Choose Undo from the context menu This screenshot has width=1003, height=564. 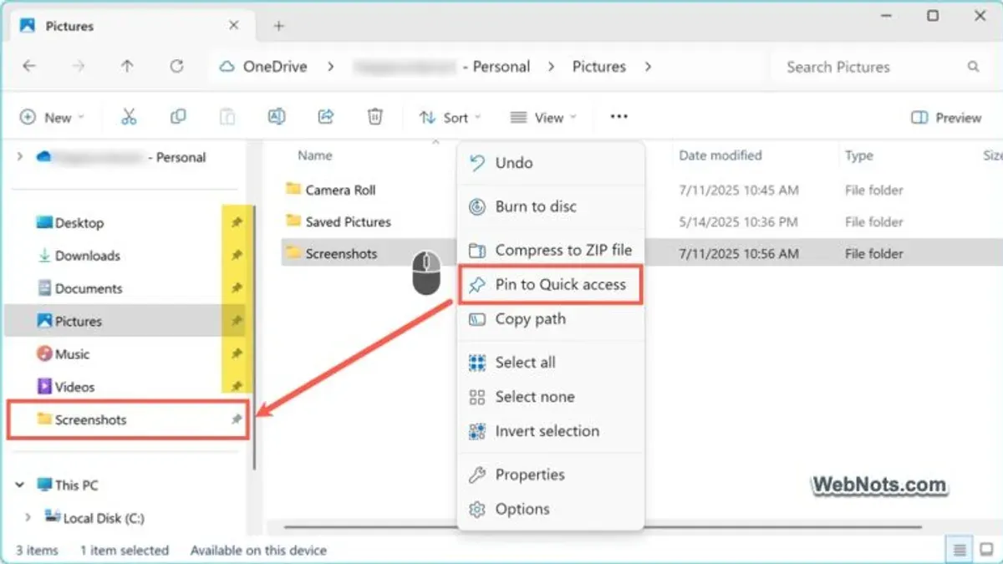pyautogui.click(x=552, y=163)
